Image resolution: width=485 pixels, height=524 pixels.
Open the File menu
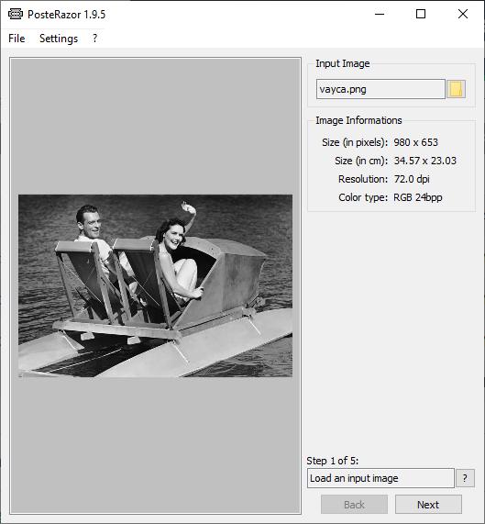(17, 39)
